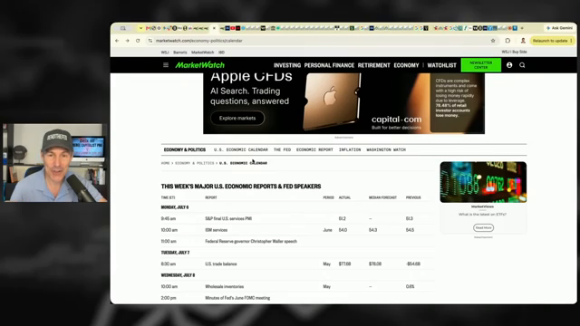The height and width of the screenshot is (326, 580).
Task: Click Wholesale inventories report
Action: pos(224,286)
